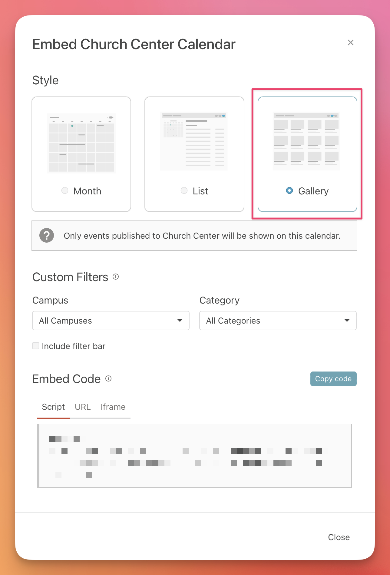Screen dimensions: 390x575
Task: Select the Gallery layout preview thumbnail
Action: [x=306, y=141]
